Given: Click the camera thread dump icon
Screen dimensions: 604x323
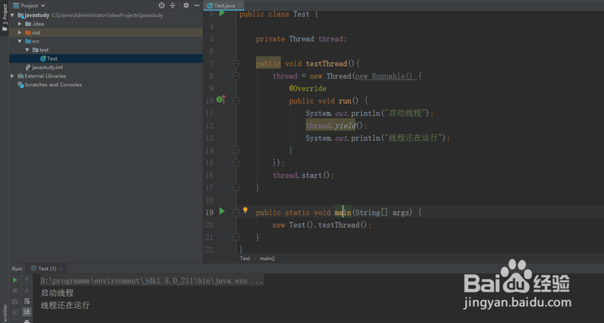Looking at the screenshot, I should (x=14, y=301).
